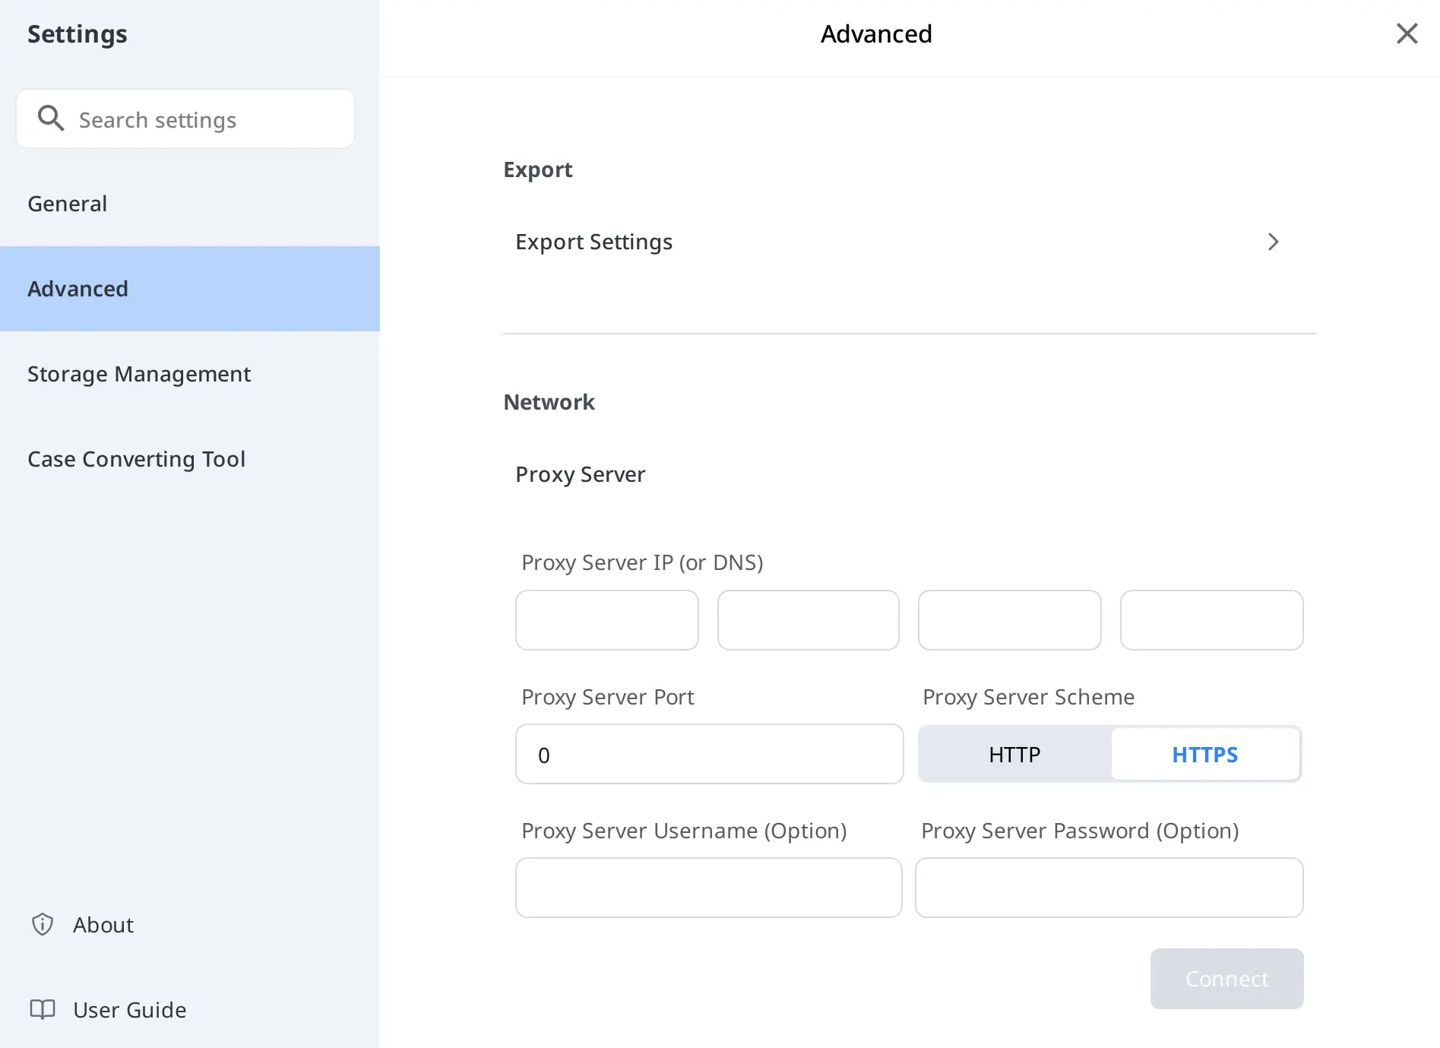This screenshot has width=1440, height=1048.
Task: Expand Export Settings
Action: click(593, 242)
